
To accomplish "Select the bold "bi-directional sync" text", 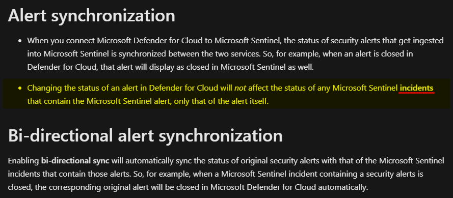I will (x=75, y=161).
